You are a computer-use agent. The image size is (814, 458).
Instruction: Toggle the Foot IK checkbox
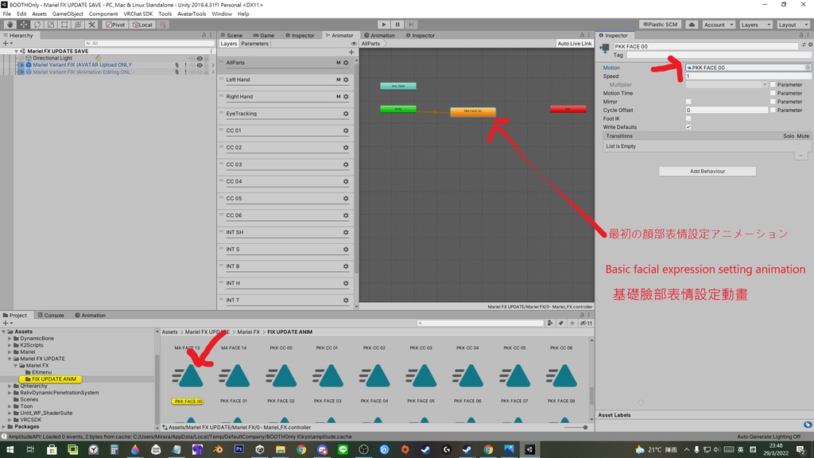tap(688, 118)
